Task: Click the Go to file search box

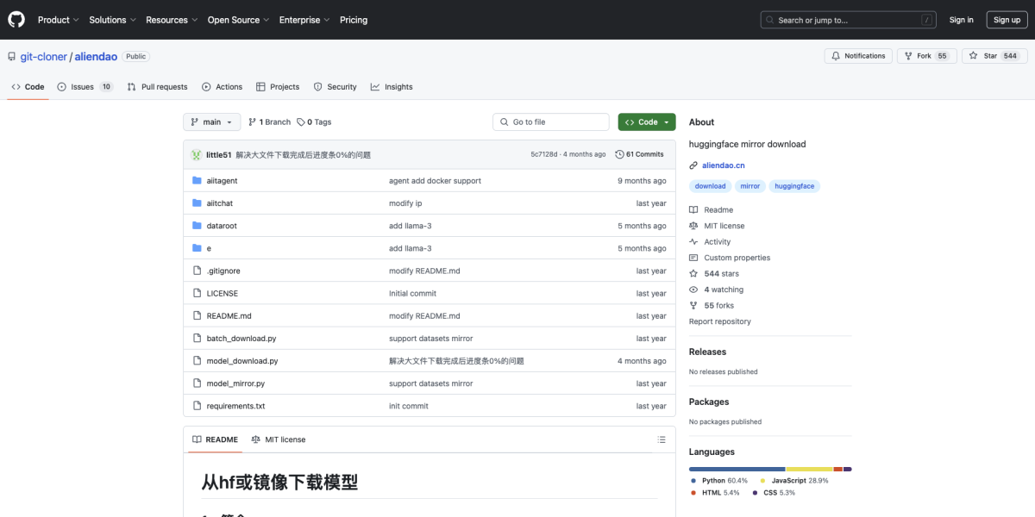Action: coord(550,121)
